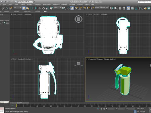Open Render Setup teapot icon

pos(145,8)
